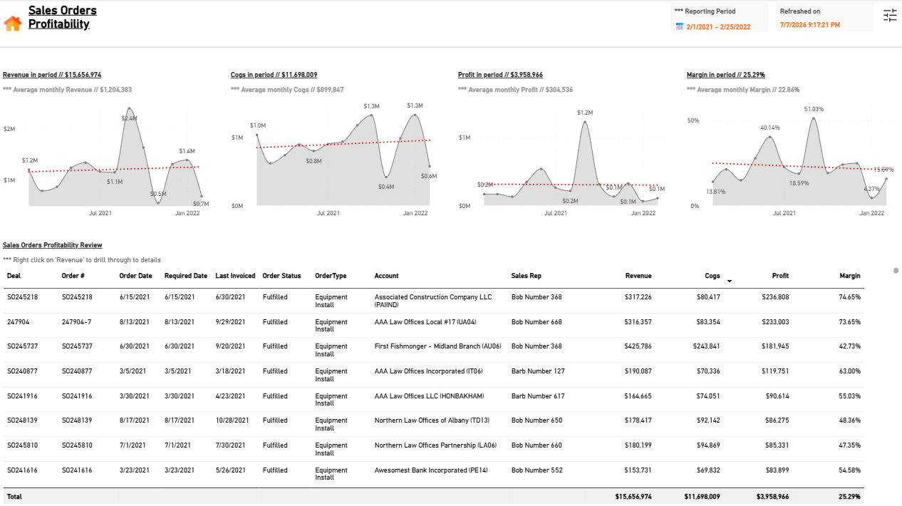
Task: Click the $1.2M peak on profit chart
Action: tap(585, 122)
